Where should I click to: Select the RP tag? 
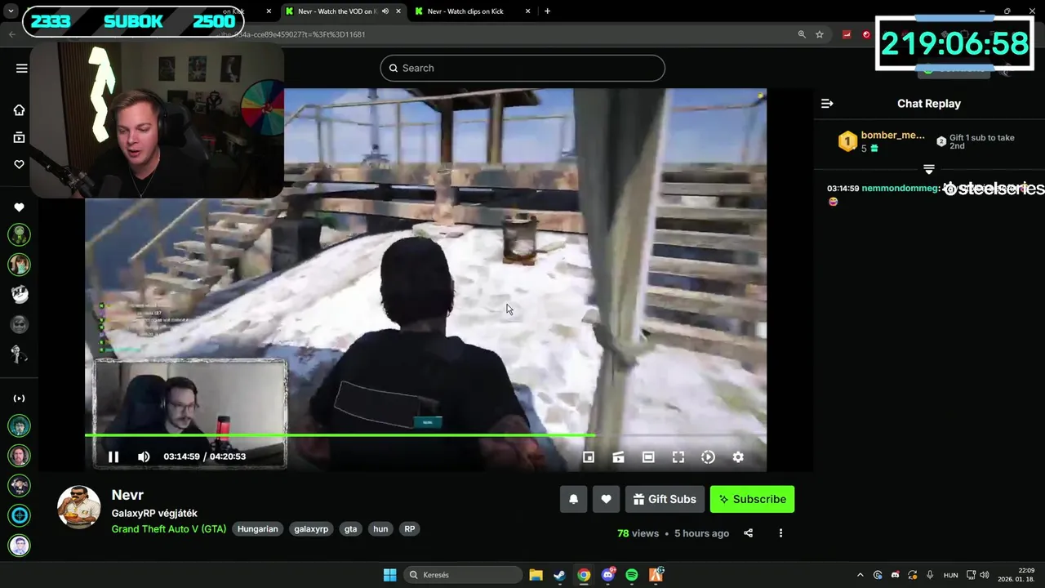tap(410, 529)
